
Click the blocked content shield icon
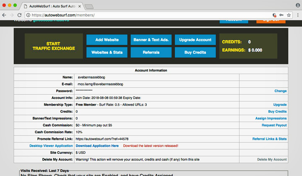[274, 15]
